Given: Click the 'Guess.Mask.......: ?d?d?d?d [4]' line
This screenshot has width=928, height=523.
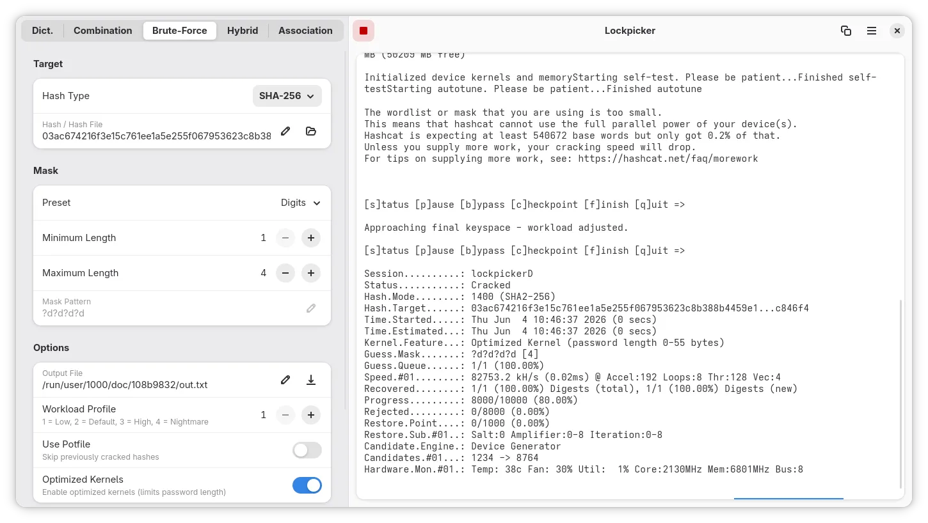Looking at the screenshot, I should (451, 354).
